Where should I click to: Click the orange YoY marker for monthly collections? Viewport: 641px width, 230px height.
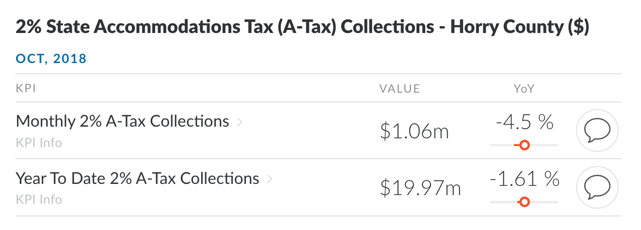coord(524,145)
